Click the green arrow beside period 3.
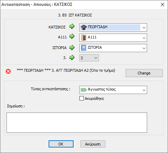 pyautogui.click(x=72, y=57)
